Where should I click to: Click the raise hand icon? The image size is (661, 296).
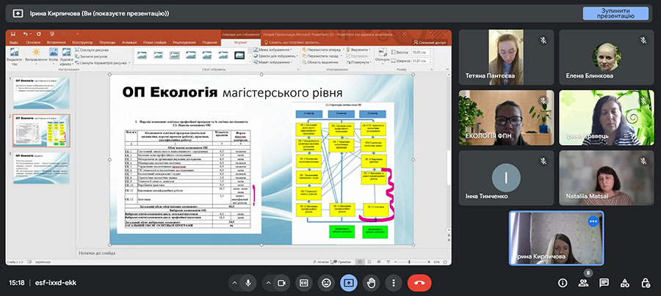point(372,282)
